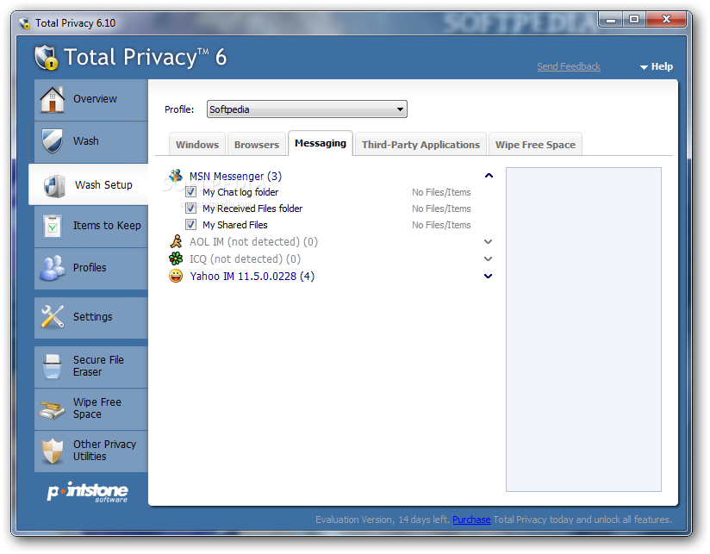Open the Wash label in sidebar
Image resolution: width=710 pixels, height=554 pixels.
86,140
